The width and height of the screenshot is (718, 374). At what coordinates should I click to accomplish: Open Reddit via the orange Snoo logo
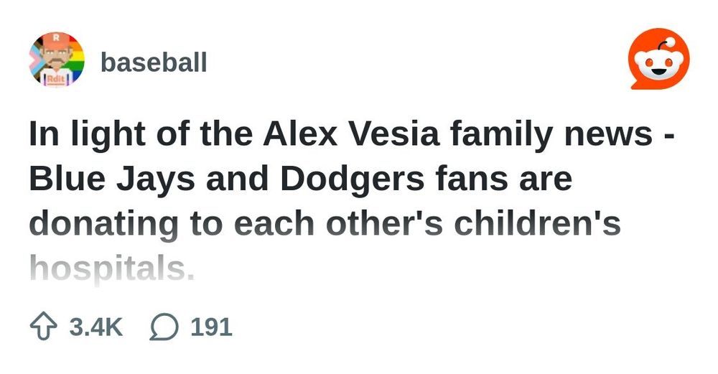pos(658,61)
